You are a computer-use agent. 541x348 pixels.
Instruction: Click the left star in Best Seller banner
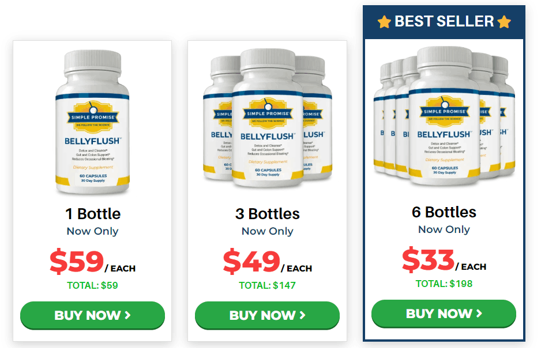coord(384,22)
